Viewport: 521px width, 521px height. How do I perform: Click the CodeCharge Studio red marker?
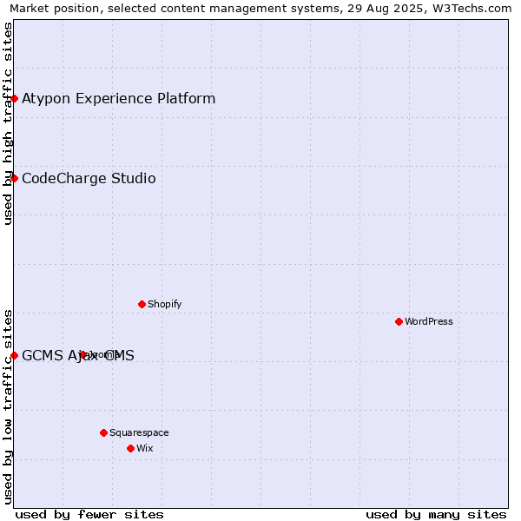14,178
